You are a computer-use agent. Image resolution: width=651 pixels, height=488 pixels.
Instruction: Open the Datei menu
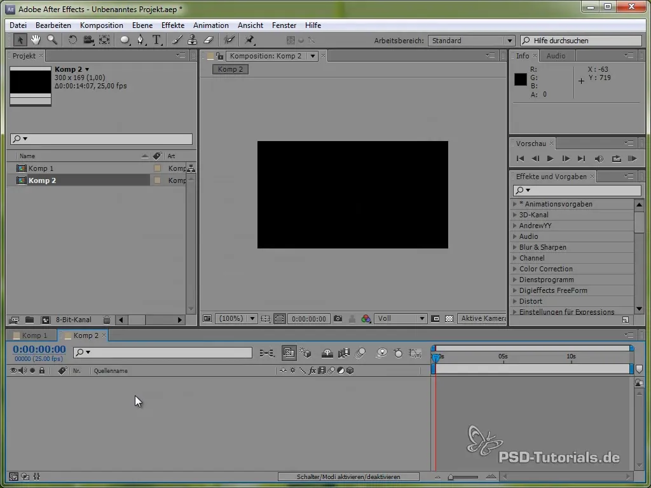coord(18,25)
